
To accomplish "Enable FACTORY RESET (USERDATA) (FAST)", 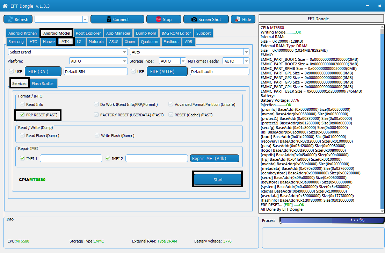I will point(96,115).
